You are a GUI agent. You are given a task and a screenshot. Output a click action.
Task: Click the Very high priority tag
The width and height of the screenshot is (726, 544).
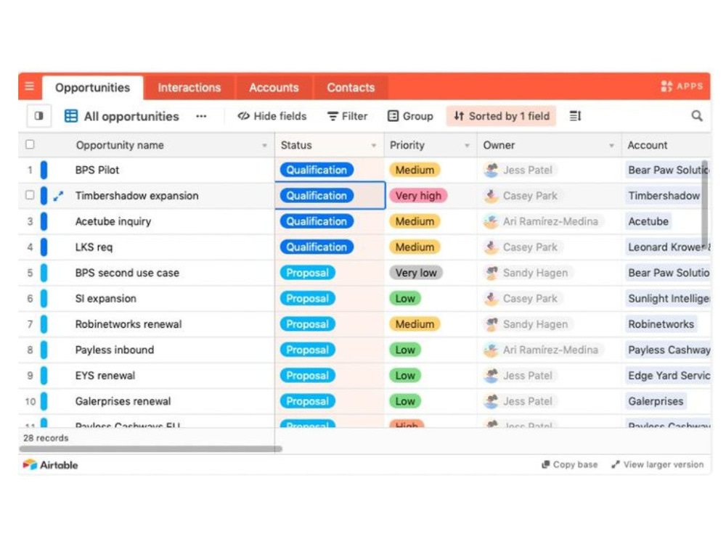coord(418,196)
